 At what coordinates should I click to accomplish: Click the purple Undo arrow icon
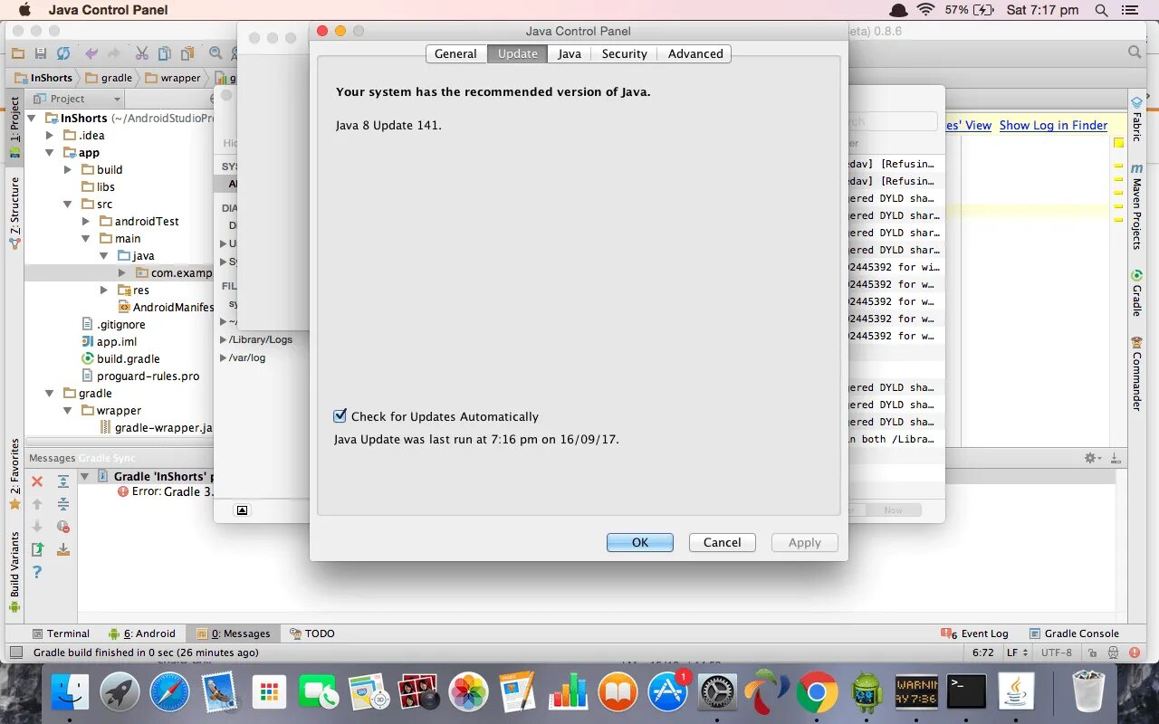[91, 53]
